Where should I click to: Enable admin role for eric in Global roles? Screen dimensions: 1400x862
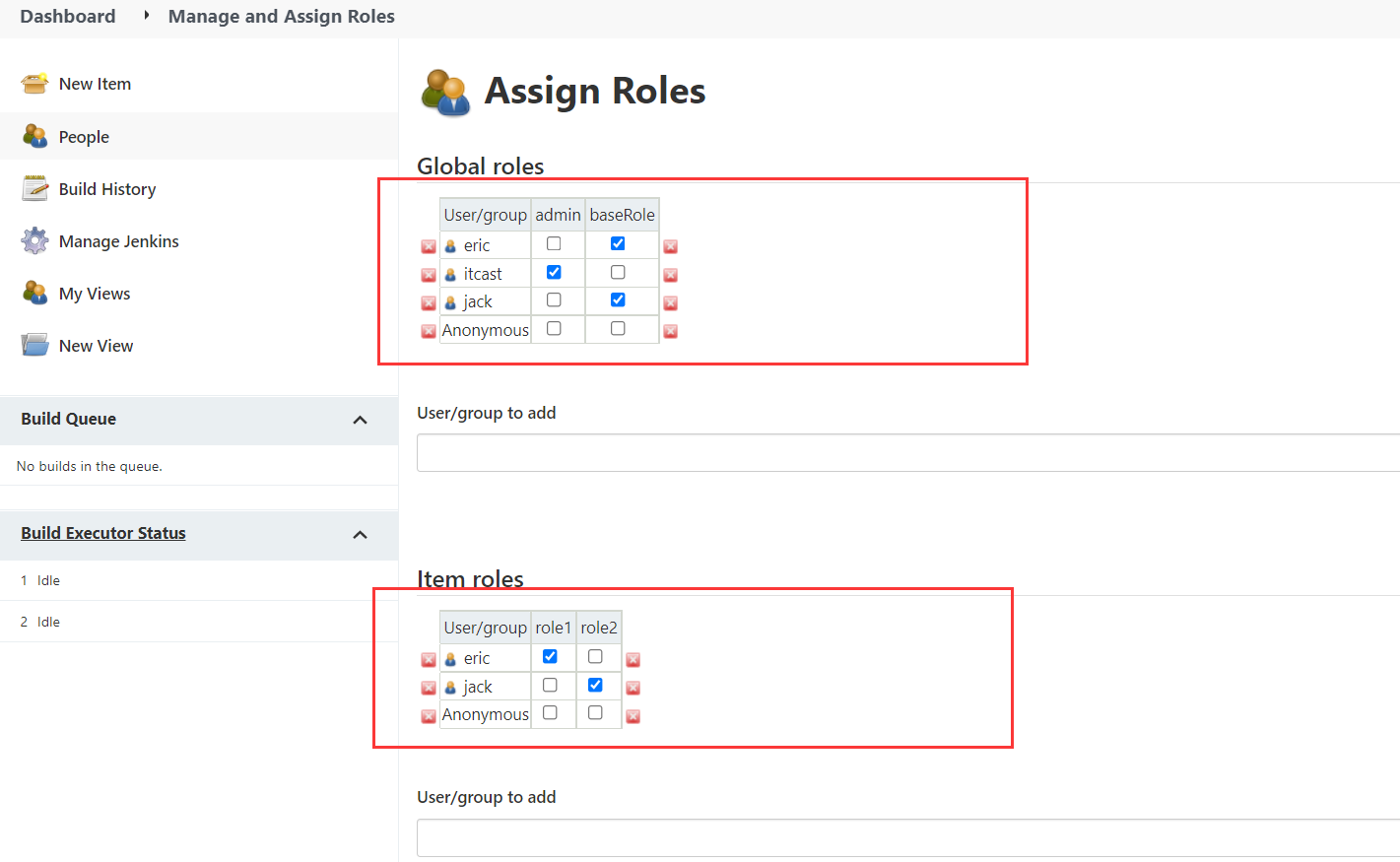click(x=554, y=243)
